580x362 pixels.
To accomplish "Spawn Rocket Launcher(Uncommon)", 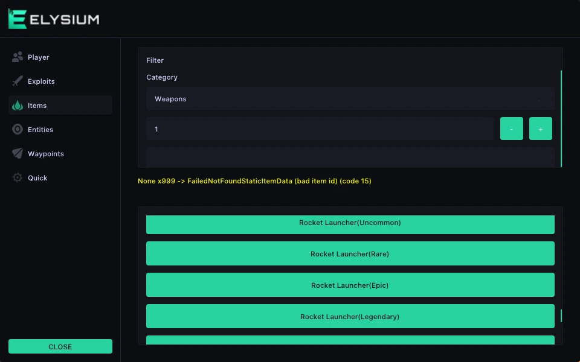I will 350,224.
